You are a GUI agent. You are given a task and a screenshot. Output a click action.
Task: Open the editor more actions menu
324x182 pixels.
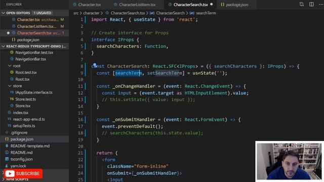tap(321, 5)
